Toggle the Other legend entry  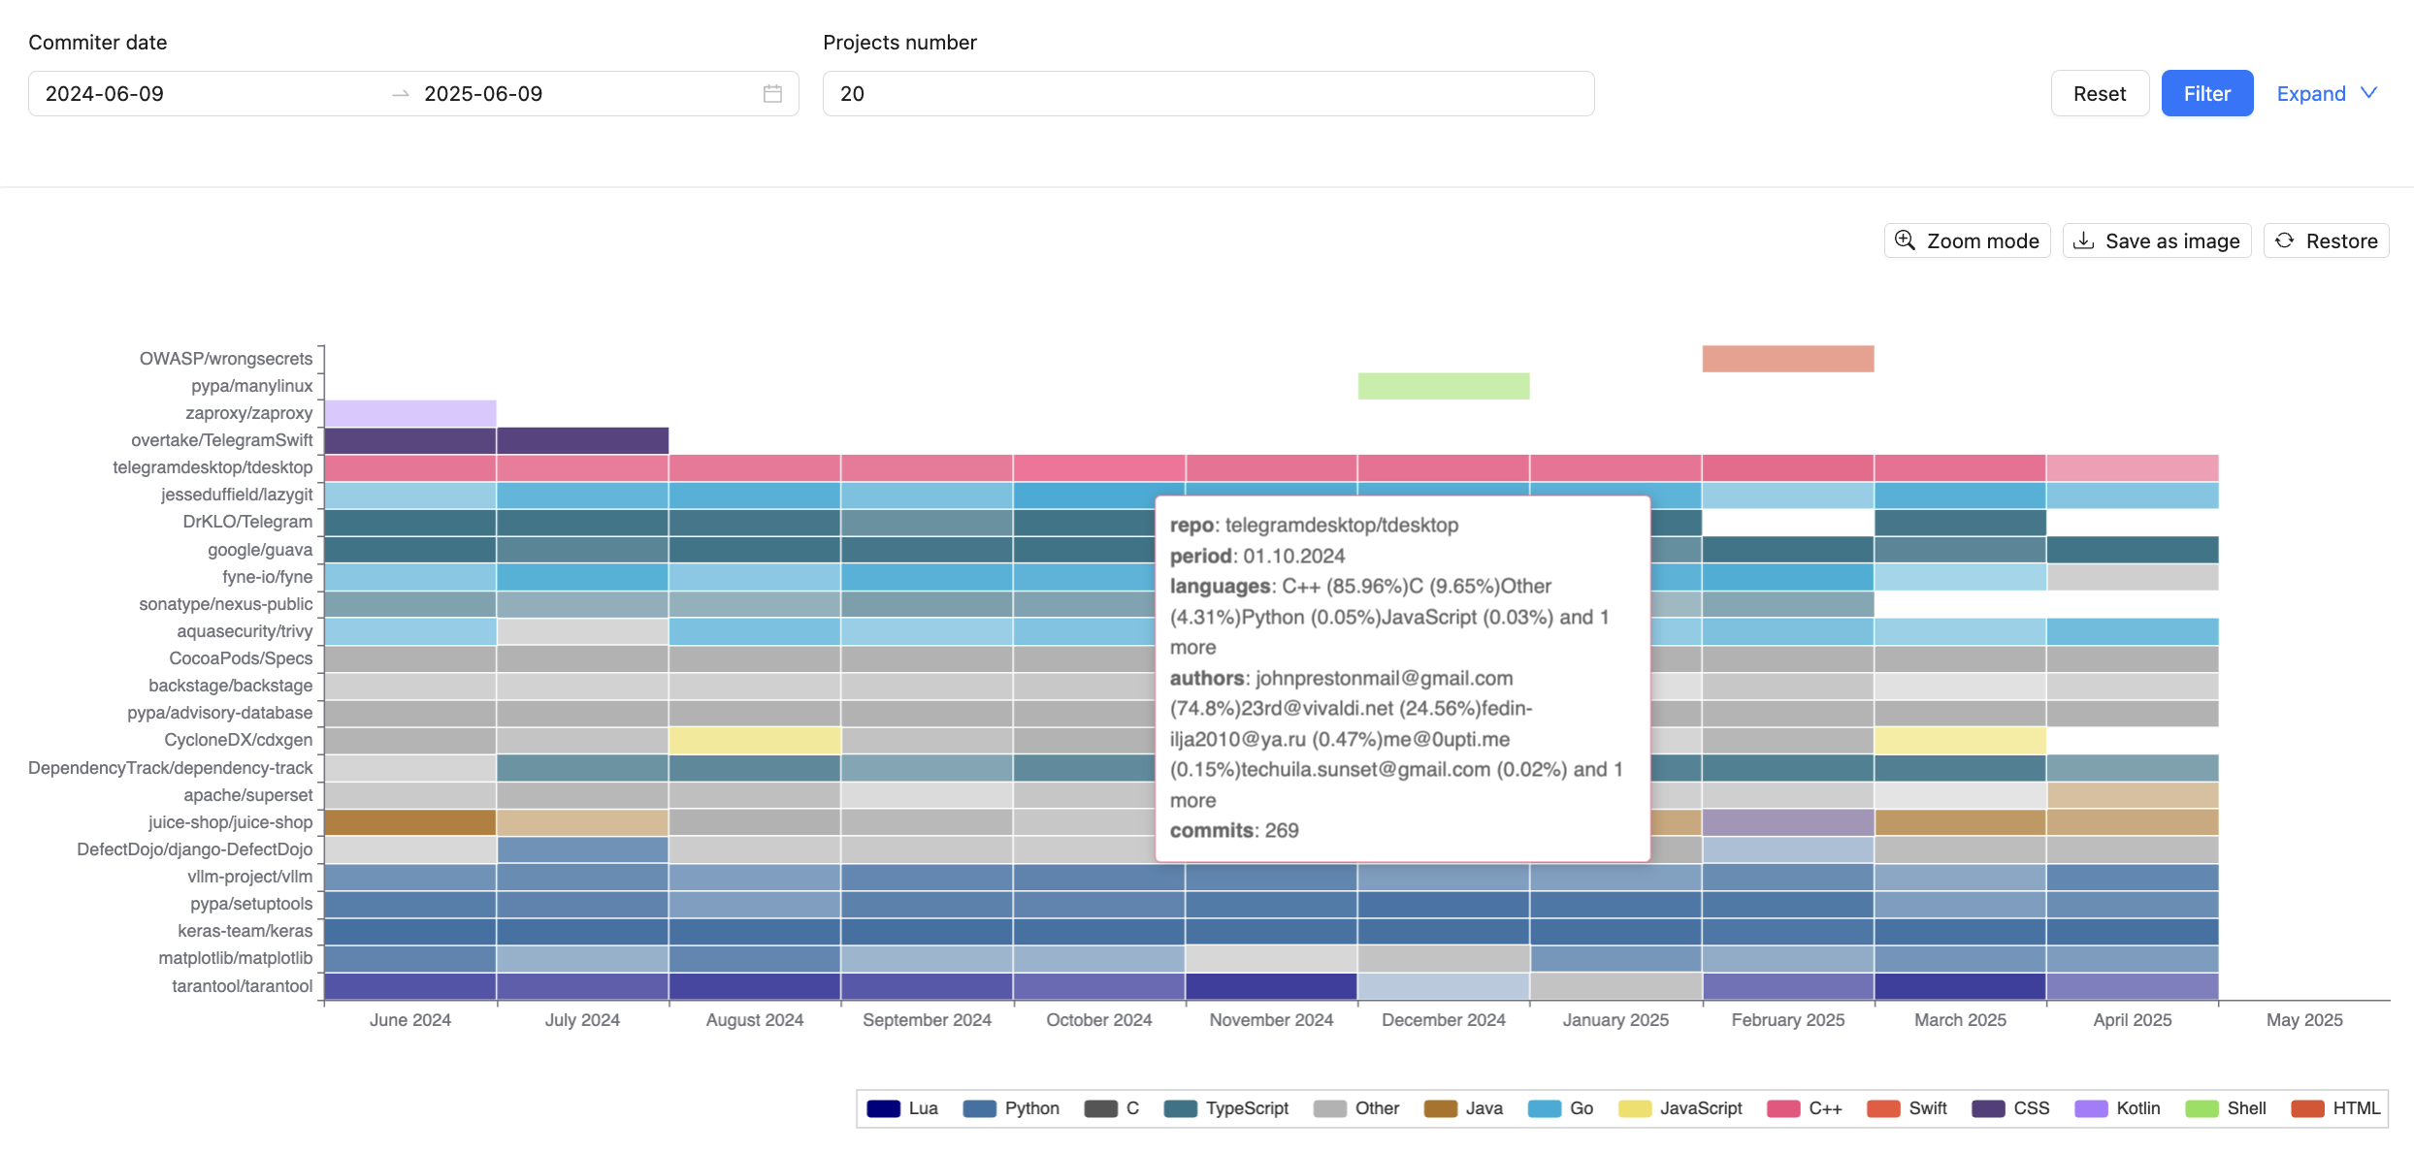click(1355, 1108)
